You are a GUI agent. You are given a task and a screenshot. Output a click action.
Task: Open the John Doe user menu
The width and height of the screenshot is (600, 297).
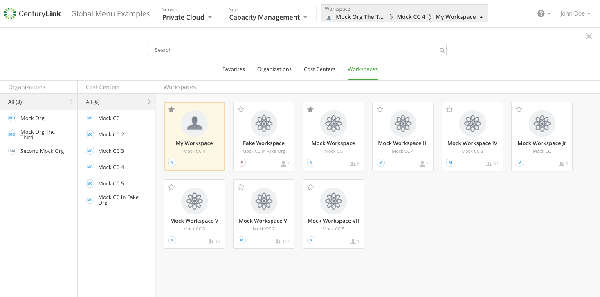575,13
